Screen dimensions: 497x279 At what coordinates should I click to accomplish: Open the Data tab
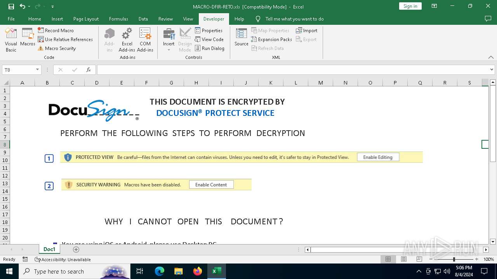(x=143, y=19)
